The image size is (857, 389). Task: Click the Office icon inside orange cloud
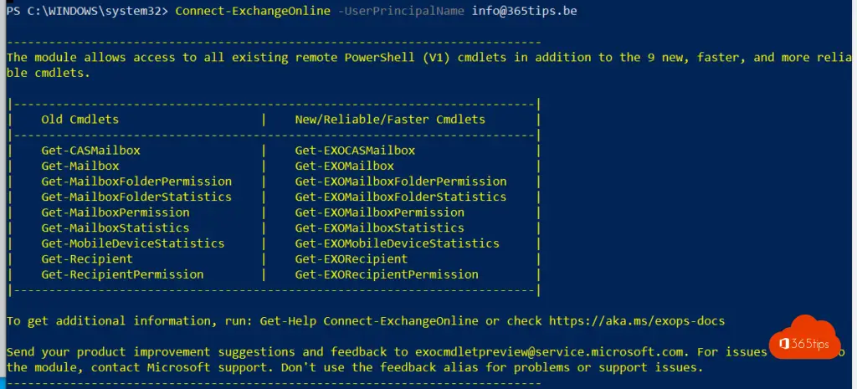785,344
